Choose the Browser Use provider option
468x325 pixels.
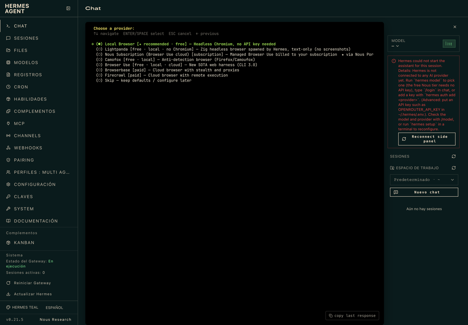177,65
